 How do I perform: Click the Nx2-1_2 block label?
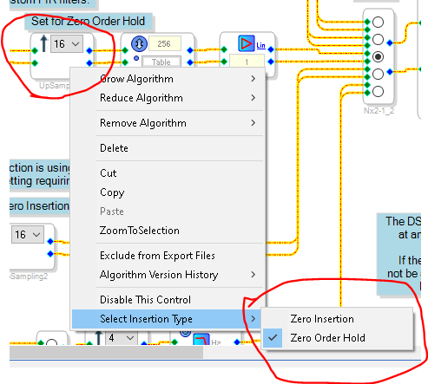click(x=379, y=111)
